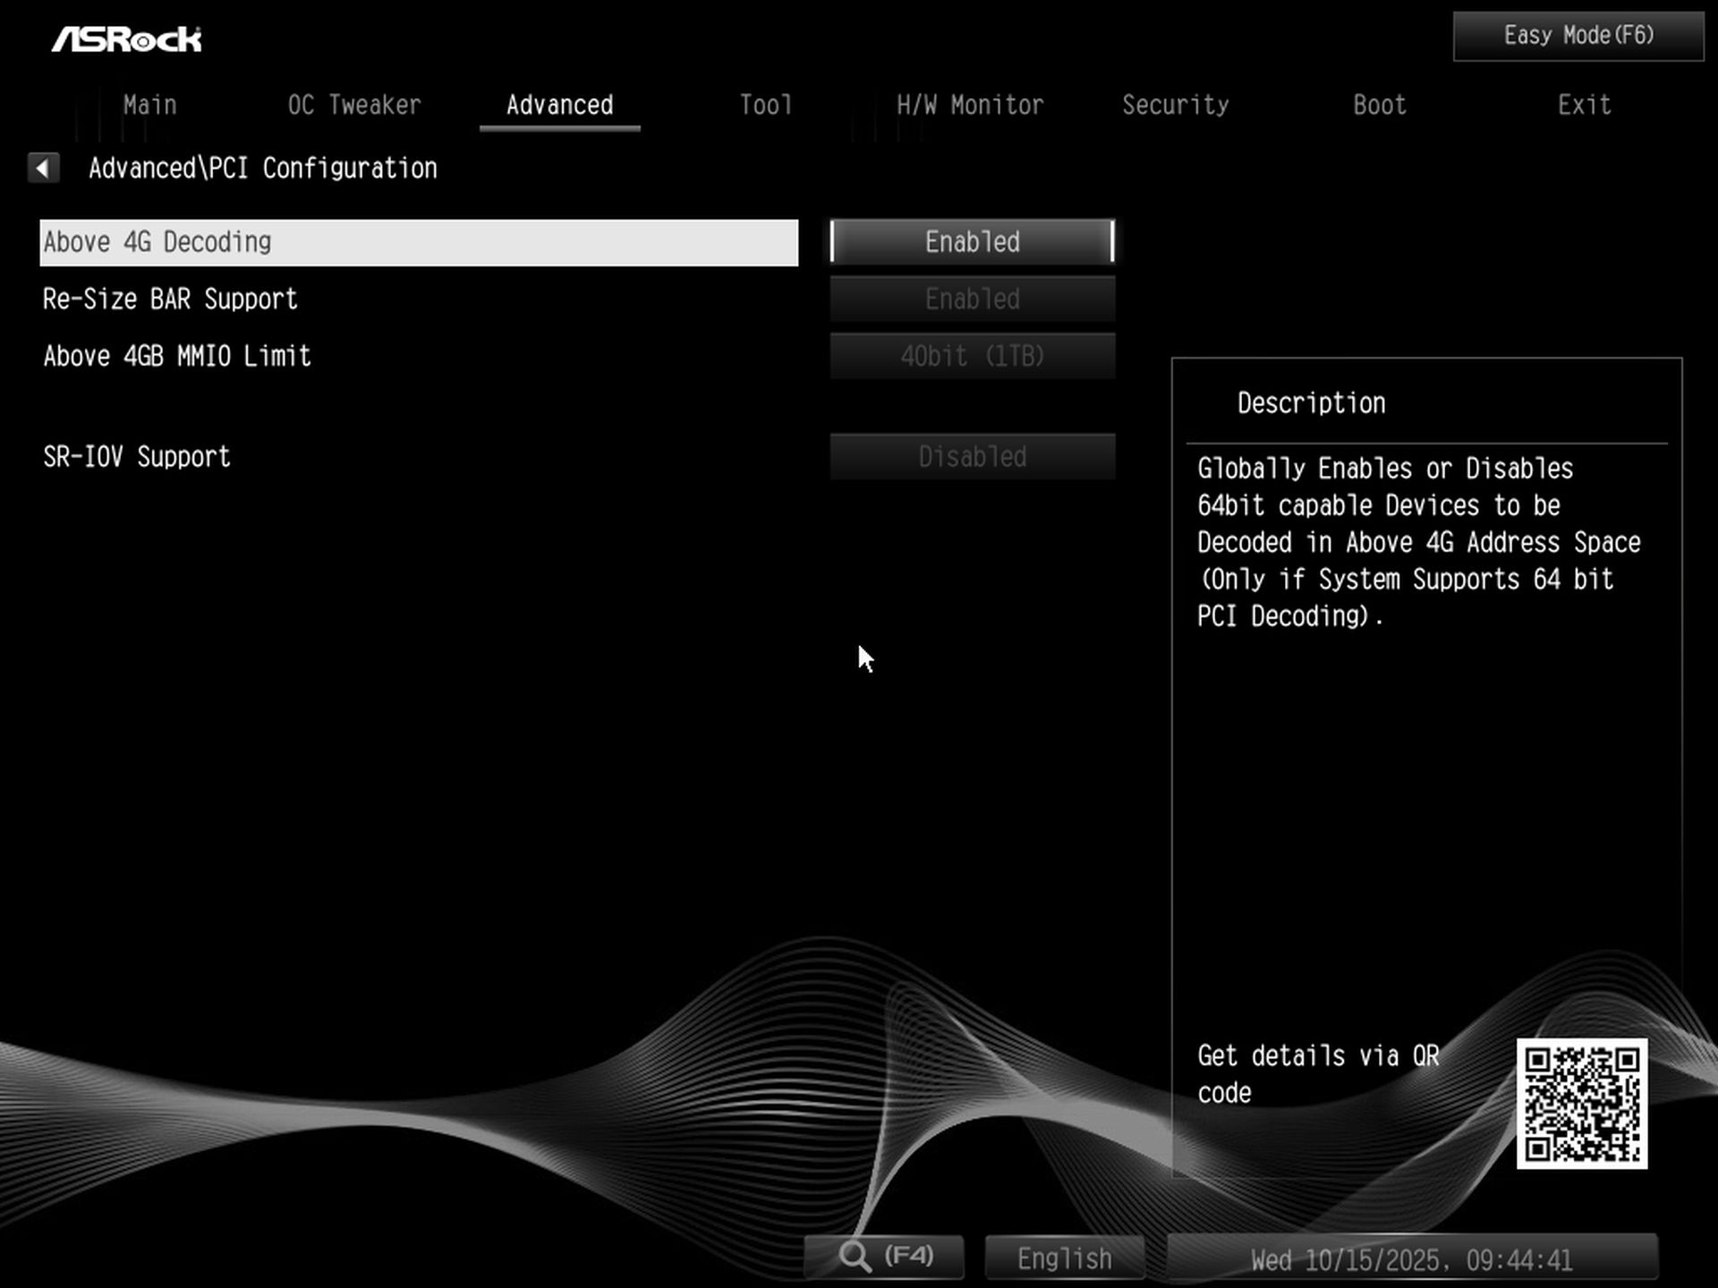Open the English language selector
The height and width of the screenshot is (1288, 1718).
point(1063,1257)
